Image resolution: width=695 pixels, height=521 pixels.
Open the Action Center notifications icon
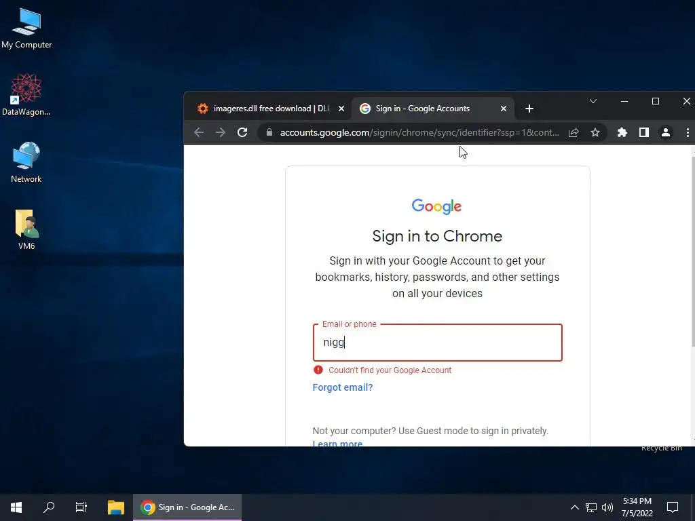[673, 507]
